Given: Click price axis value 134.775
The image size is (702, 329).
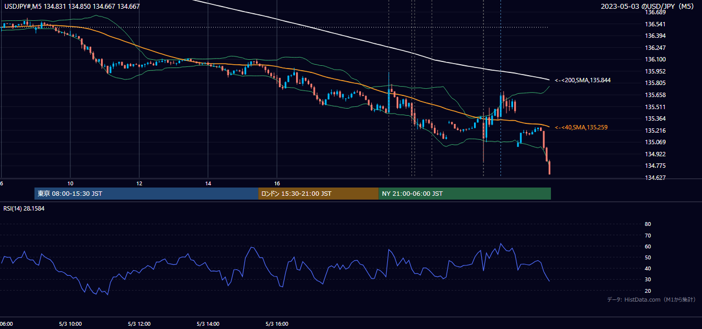Looking at the screenshot, I should tap(655, 166).
